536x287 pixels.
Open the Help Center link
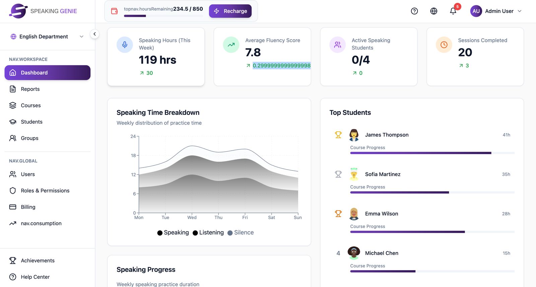coord(35,277)
